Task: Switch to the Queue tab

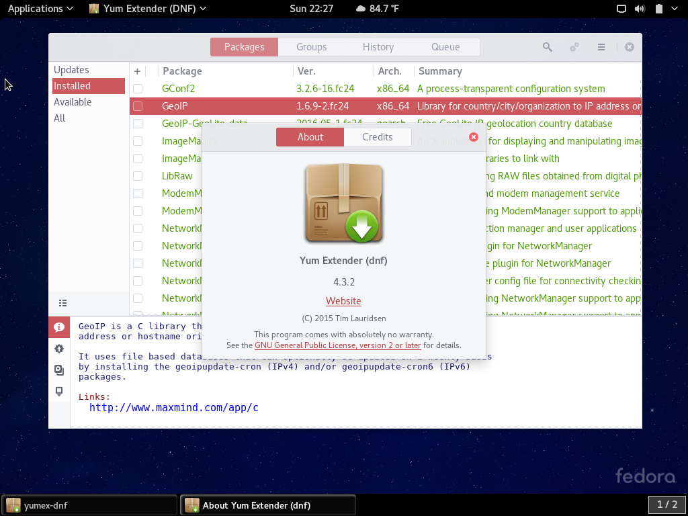Action: pyautogui.click(x=445, y=47)
